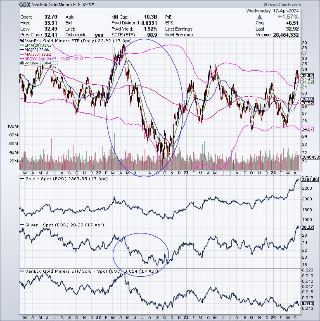This screenshot has height=321, width=320.
Task: Click the SCTR (ETF) value 98.9
Action: [x=152, y=35]
